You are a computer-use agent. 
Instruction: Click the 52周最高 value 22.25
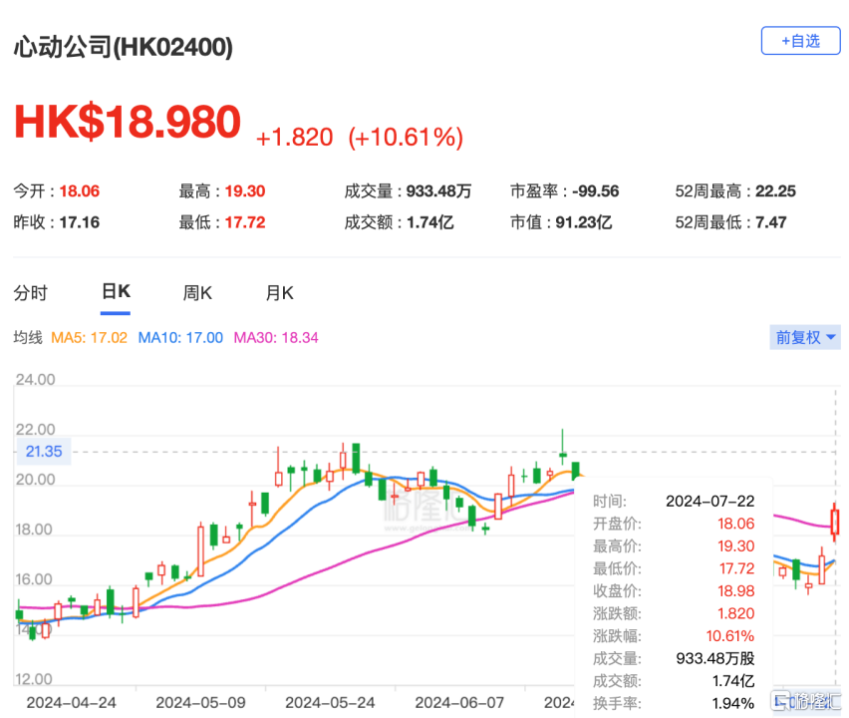pos(775,191)
